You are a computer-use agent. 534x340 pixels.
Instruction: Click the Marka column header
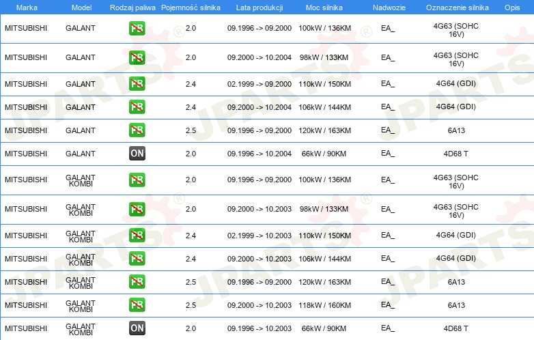(27, 8)
